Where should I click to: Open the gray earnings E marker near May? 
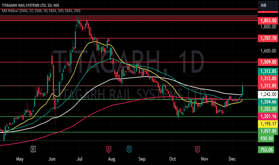coord(33,149)
